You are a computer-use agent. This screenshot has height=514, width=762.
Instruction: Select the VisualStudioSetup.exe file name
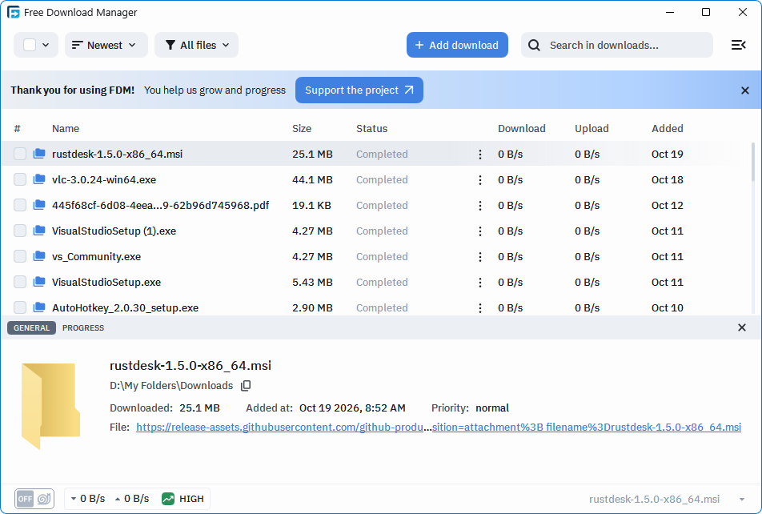106,282
